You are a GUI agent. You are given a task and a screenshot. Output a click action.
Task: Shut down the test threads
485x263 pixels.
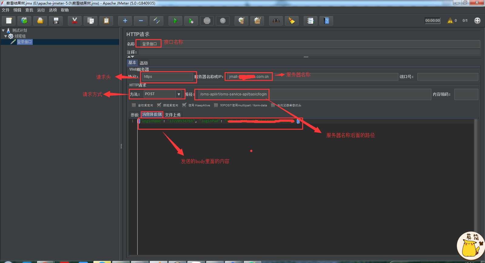click(x=222, y=21)
